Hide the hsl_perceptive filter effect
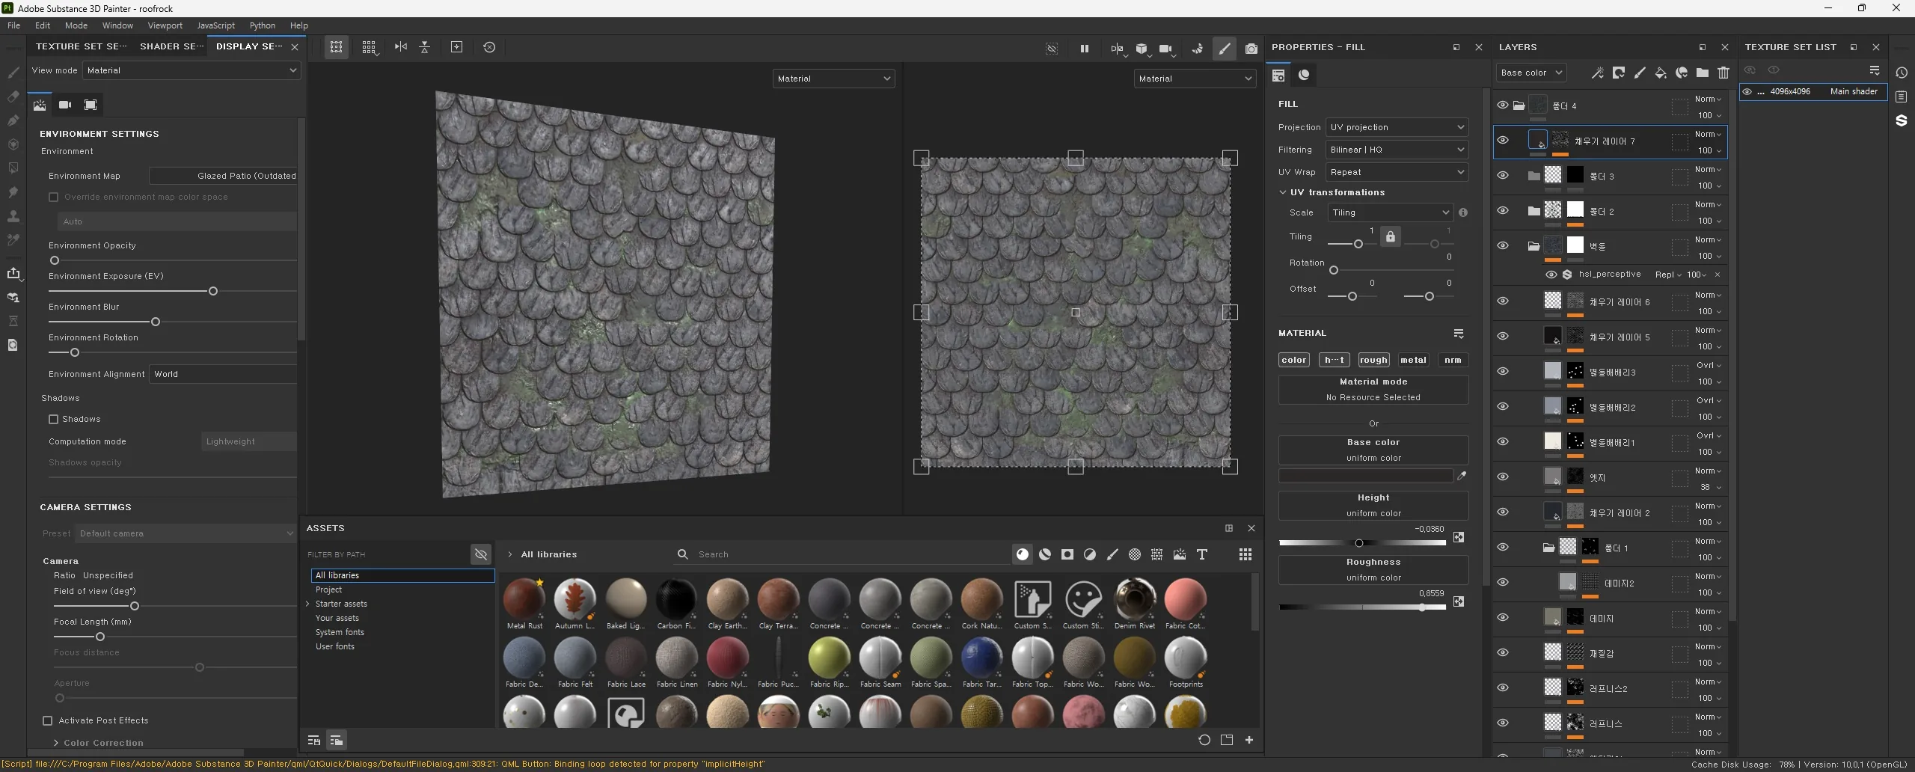 pos(1551,275)
